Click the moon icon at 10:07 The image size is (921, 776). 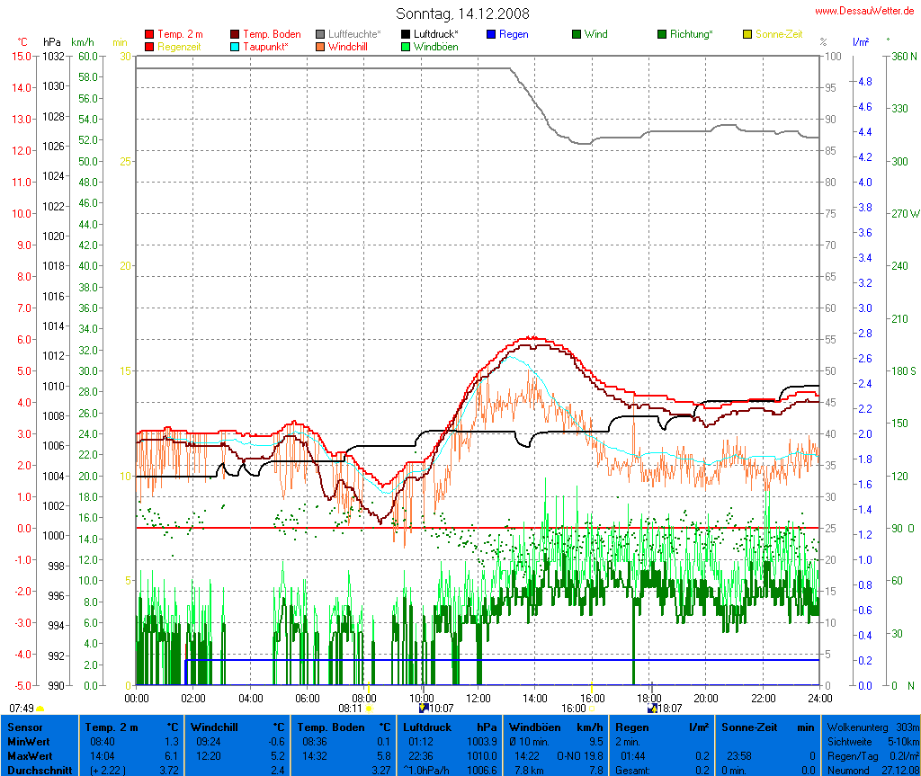[424, 708]
